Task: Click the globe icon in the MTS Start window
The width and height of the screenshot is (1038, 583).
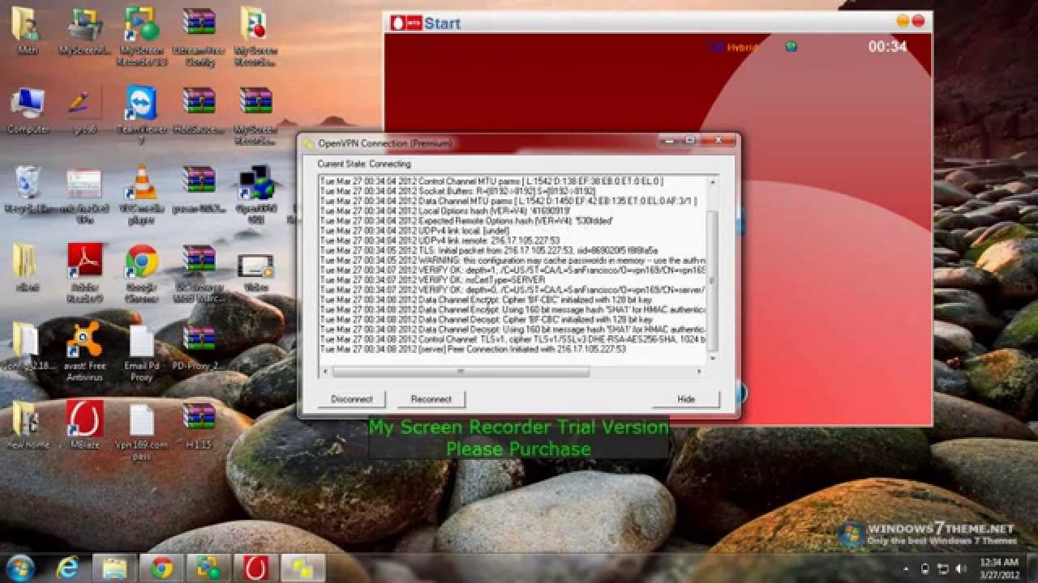Action: tap(791, 47)
